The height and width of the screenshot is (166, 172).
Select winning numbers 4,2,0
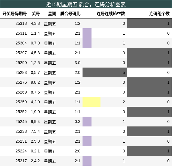point(35,102)
